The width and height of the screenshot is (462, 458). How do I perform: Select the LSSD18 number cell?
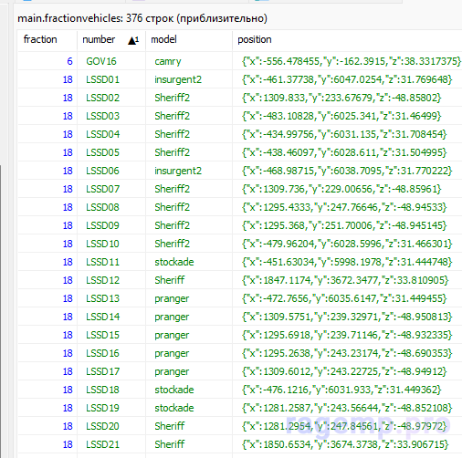coord(111,390)
